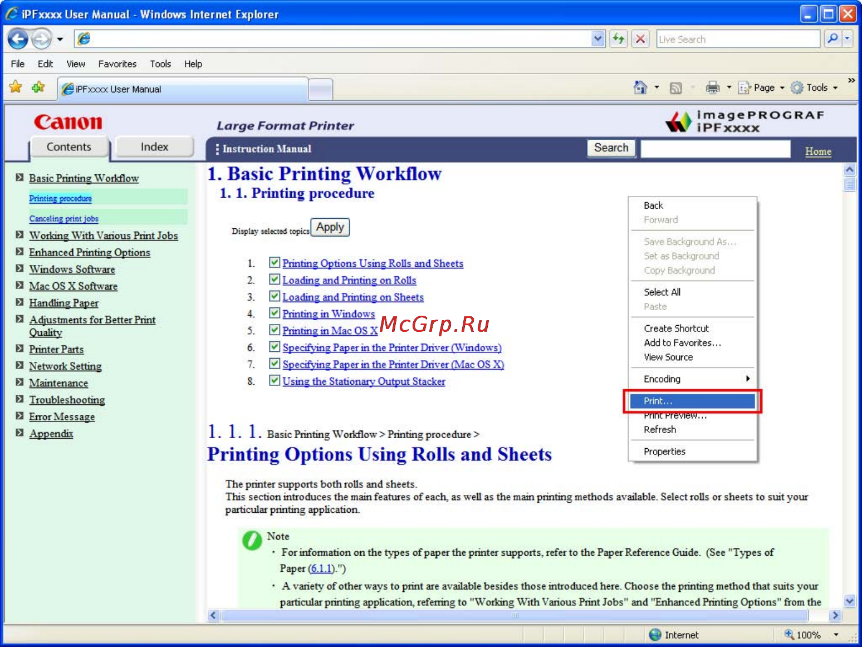Open the Favorites menu
Screen dimensions: 862x647
point(117,63)
